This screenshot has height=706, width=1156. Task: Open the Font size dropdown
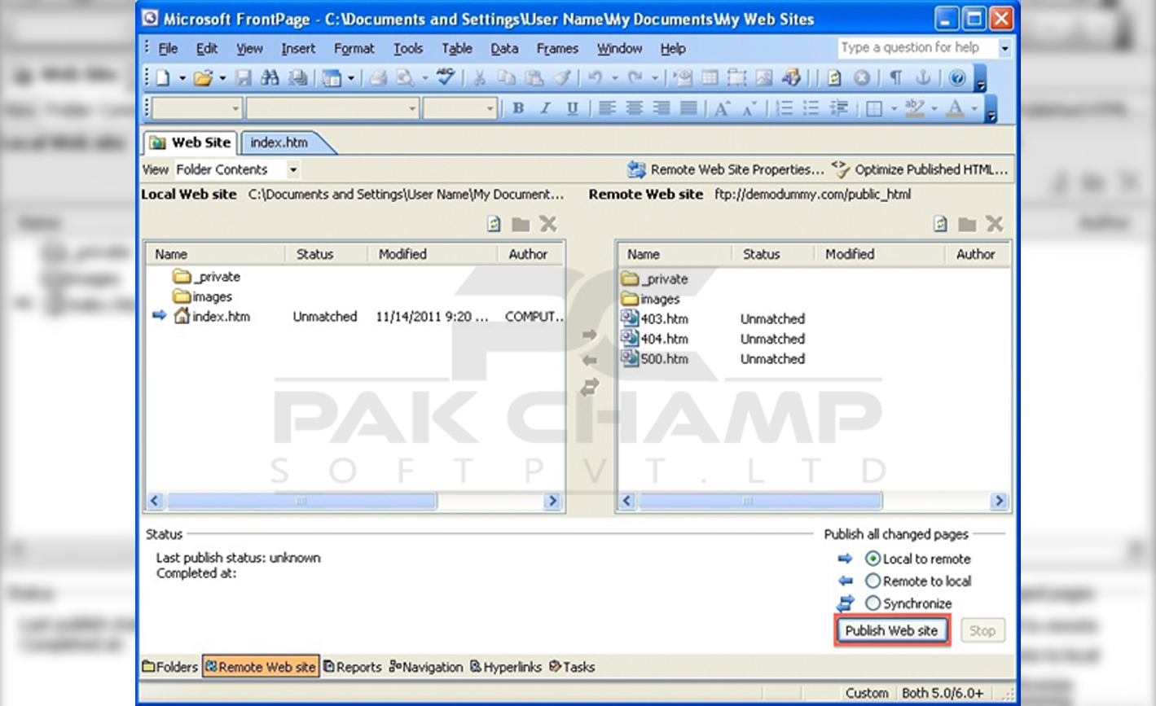(459, 108)
